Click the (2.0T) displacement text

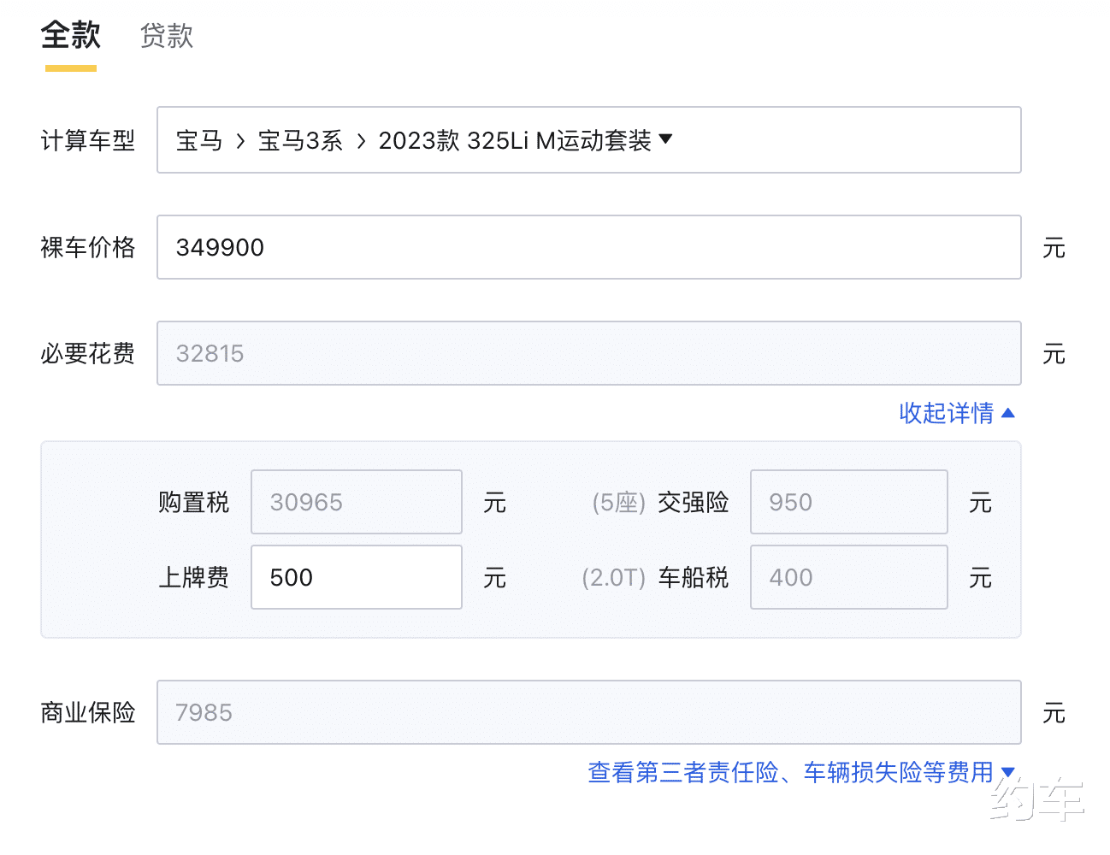(x=613, y=577)
